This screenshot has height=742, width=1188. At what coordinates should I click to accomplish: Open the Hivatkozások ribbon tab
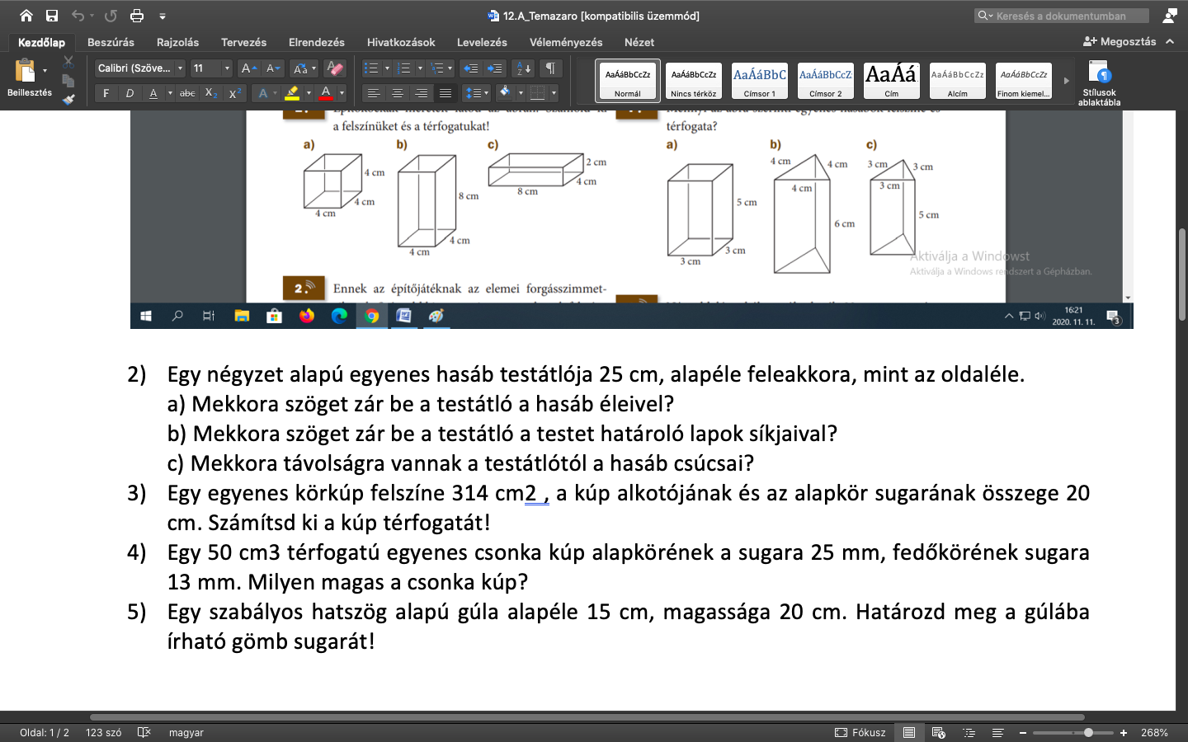point(401,42)
